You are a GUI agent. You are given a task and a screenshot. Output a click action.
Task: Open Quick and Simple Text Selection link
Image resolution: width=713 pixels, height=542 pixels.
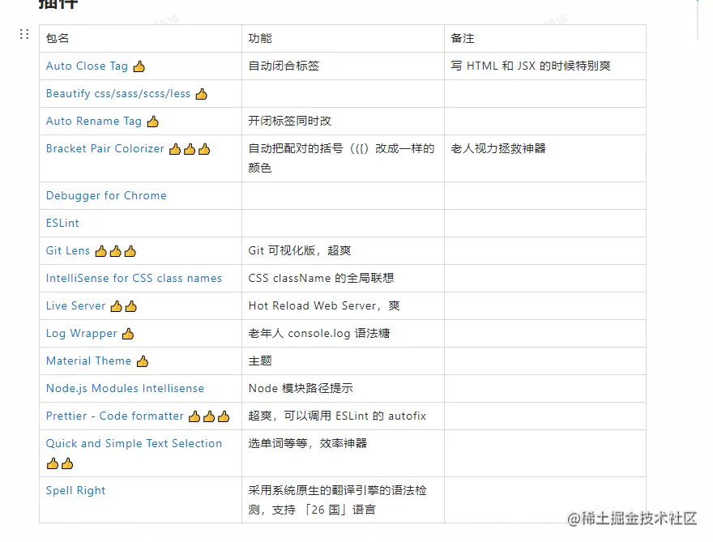click(x=134, y=443)
